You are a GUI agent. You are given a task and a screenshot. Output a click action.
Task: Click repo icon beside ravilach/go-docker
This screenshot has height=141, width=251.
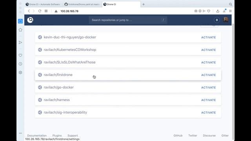click(x=40, y=87)
